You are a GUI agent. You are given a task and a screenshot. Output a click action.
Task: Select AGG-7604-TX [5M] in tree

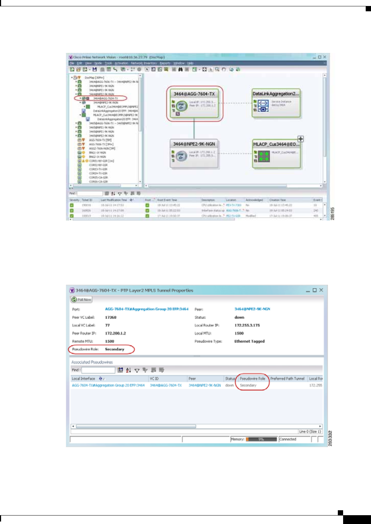tap(101, 140)
